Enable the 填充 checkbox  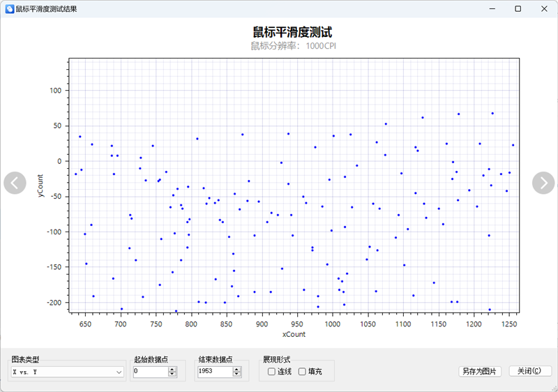(x=302, y=372)
